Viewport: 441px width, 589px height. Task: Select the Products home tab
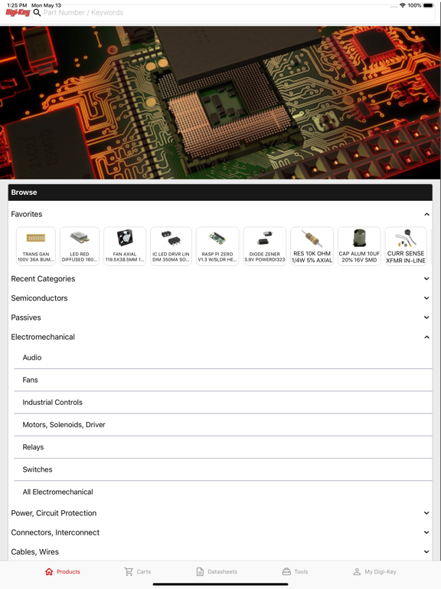point(62,571)
